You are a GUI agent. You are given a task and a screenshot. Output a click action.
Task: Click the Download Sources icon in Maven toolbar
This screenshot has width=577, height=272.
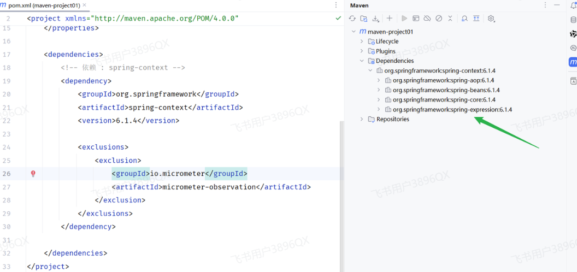[375, 19]
